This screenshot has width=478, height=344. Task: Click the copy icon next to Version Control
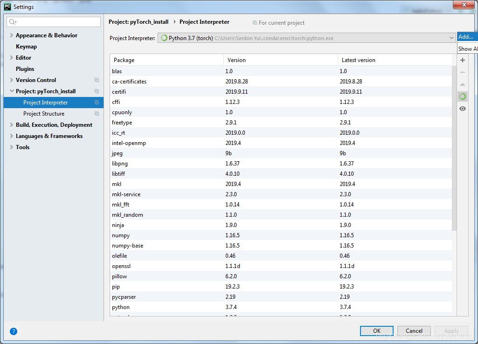pyautogui.click(x=97, y=80)
